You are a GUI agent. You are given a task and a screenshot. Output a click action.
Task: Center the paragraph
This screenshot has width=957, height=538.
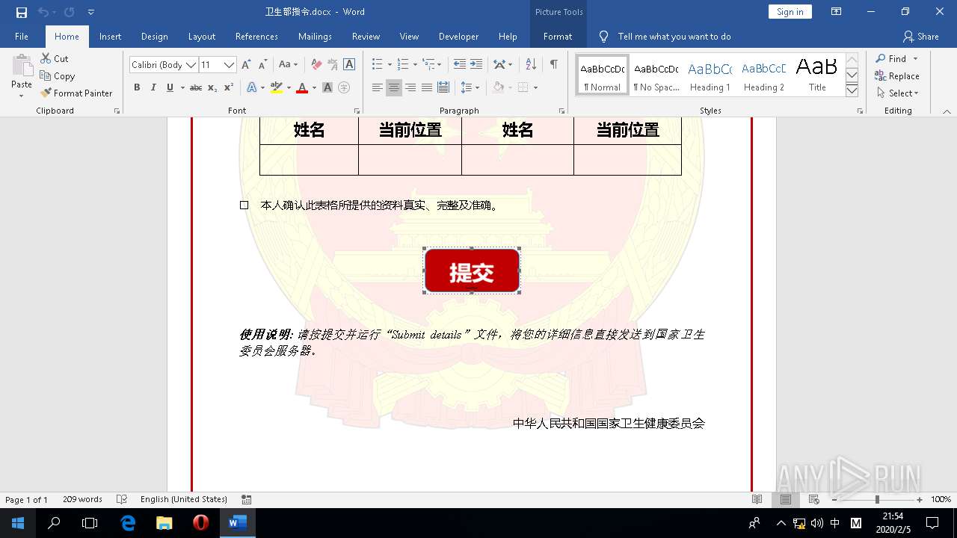click(x=394, y=88)
